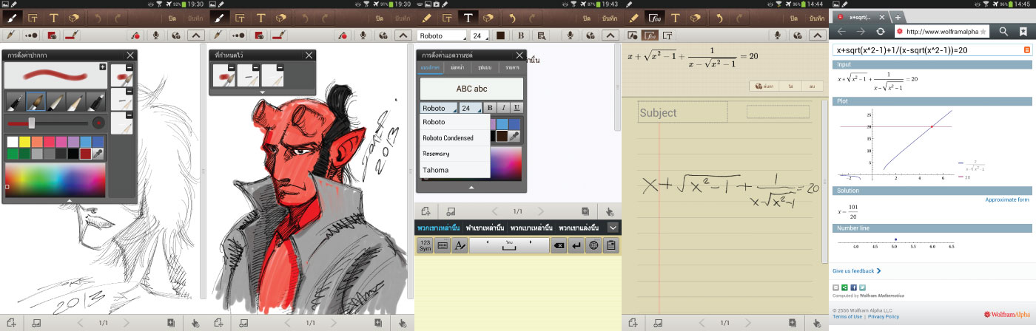This screenshot has height=331, width=1036.
Task: Tap the Subject field in the equation note
Action: (x=683, y=112)
